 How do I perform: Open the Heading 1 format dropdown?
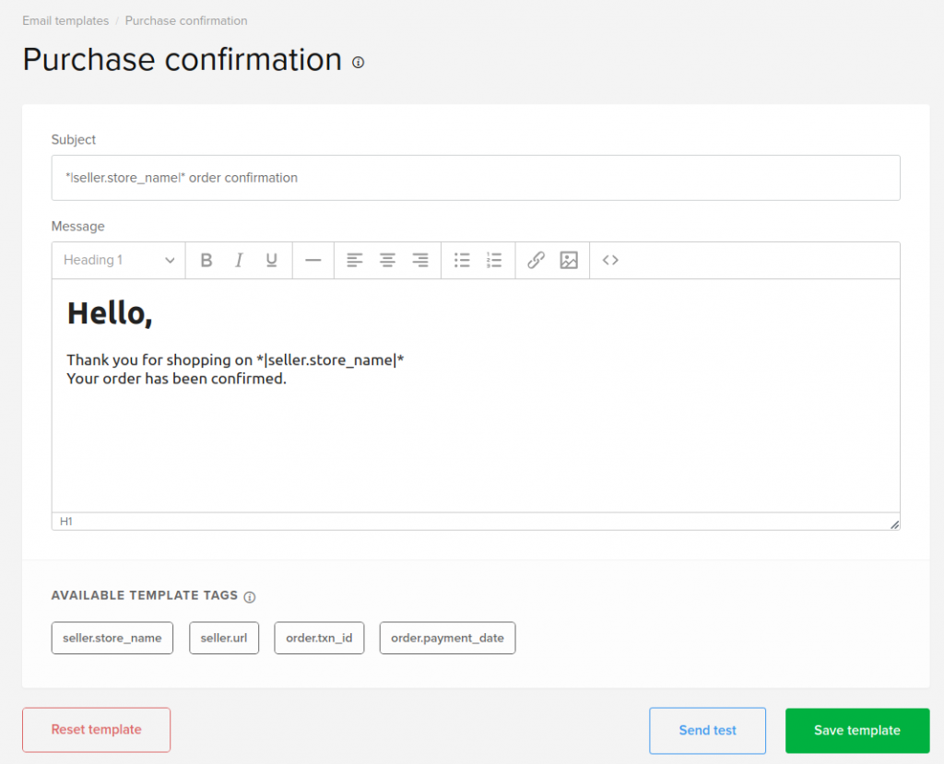[119, 261]
